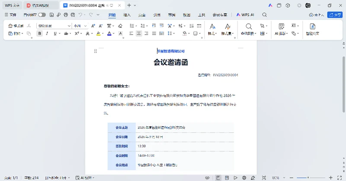The width and height of the screenshot is (346, 181).
Task: Align text right
Action: click(146, 34)
